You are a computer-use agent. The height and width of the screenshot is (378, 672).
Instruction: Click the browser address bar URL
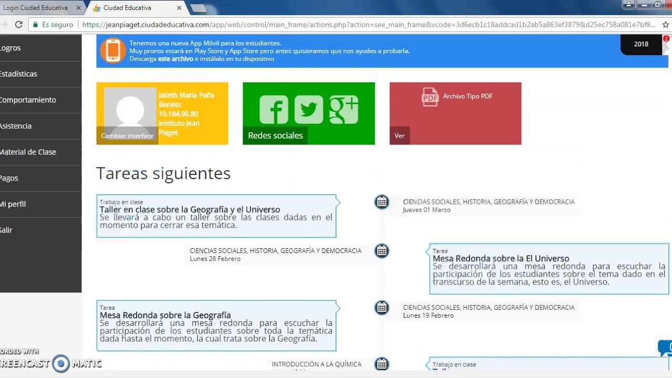[x=369, y=25]
